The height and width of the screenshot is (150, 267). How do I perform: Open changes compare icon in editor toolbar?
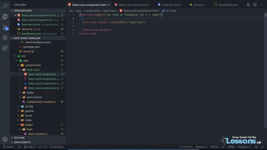pos(248,5)
